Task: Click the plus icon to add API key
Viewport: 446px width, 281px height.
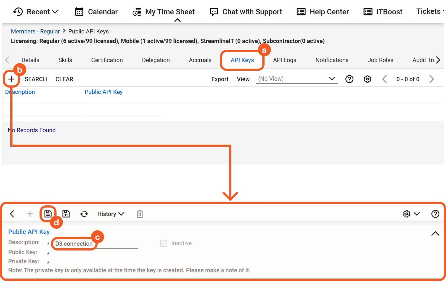Action: point(11,79)
